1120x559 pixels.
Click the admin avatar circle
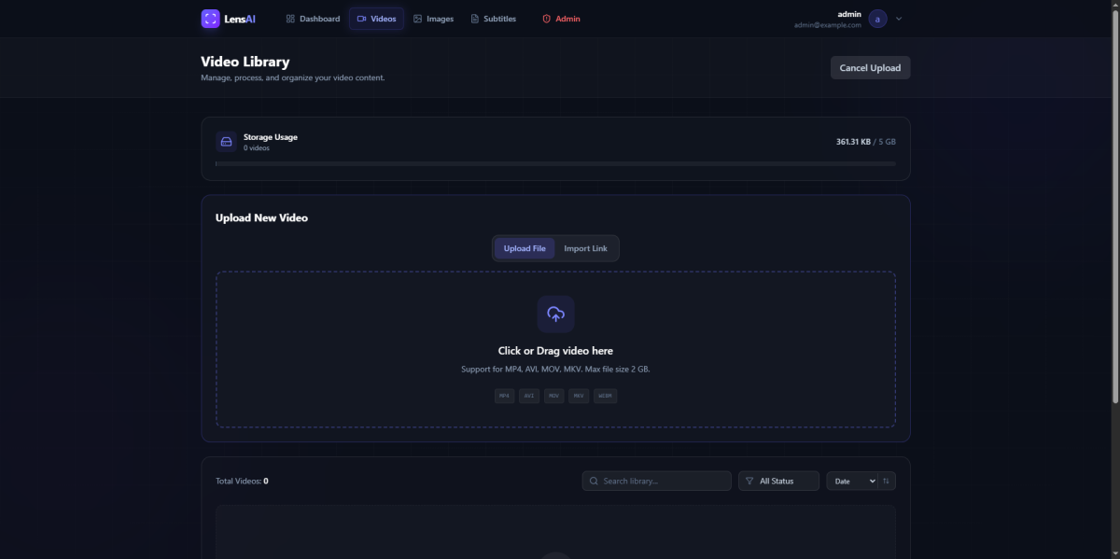pos(877,19)
